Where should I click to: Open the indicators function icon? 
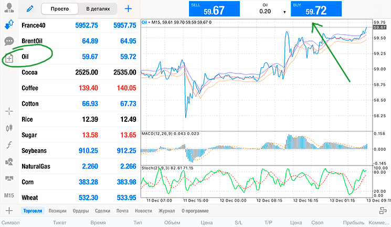[x=9, y=145]
